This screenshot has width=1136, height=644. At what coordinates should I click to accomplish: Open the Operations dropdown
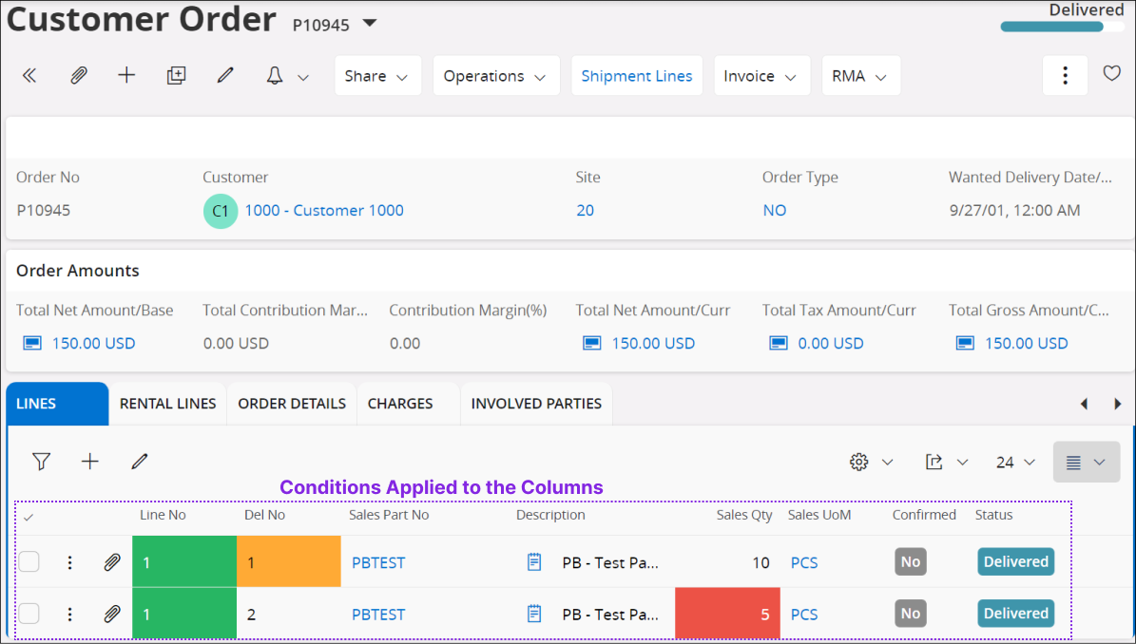tap(495, 75)
